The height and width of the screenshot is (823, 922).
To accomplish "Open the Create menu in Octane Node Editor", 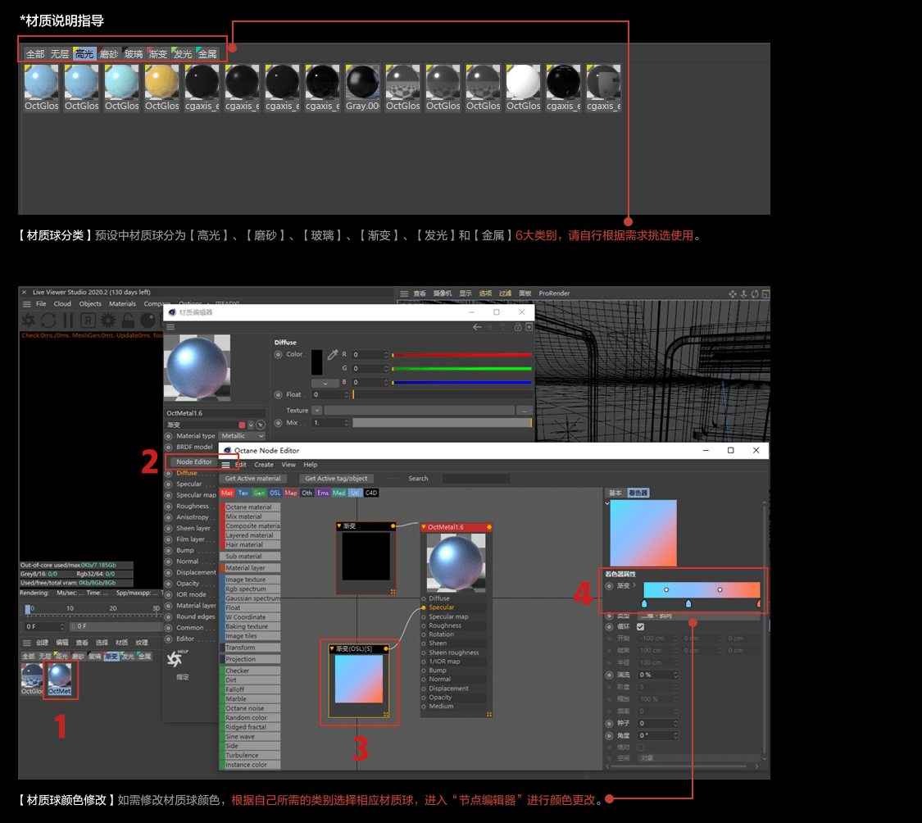I will coord(263,465).
